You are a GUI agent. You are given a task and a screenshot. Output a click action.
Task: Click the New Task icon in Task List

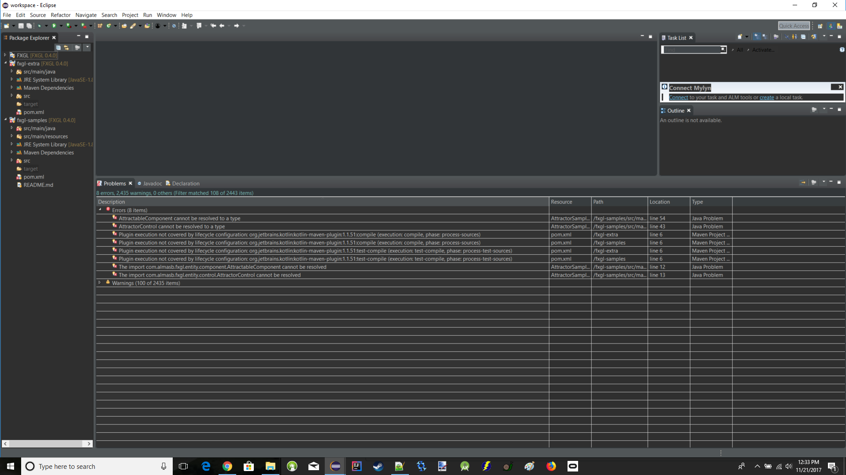pyautogui.click(x=740, y=37)
